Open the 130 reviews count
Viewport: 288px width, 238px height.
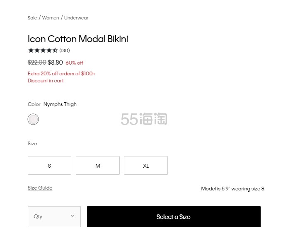[65, 50]
